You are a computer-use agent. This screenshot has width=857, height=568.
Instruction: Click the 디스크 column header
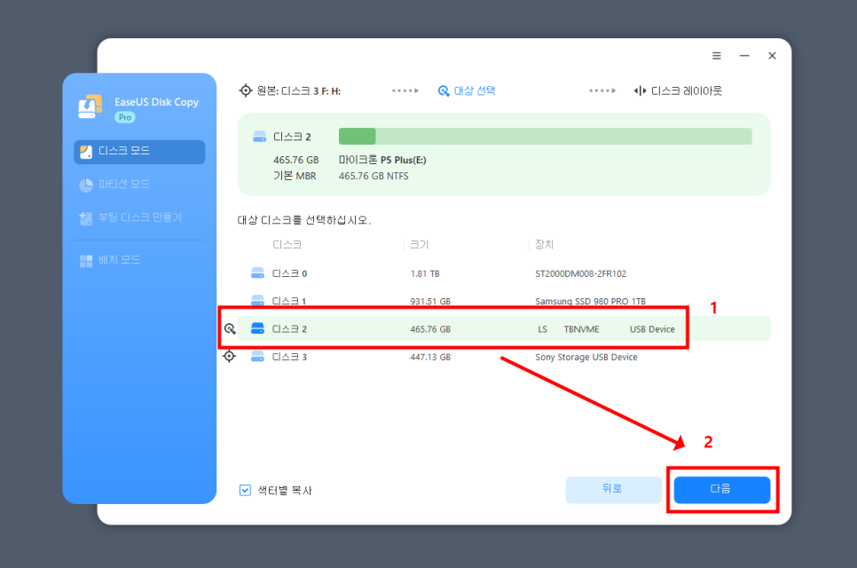[287, 244]
